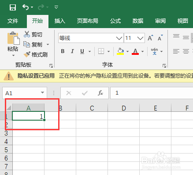Open the fill color dropdown arrow
193x175 pixels.
click(127, 51)
